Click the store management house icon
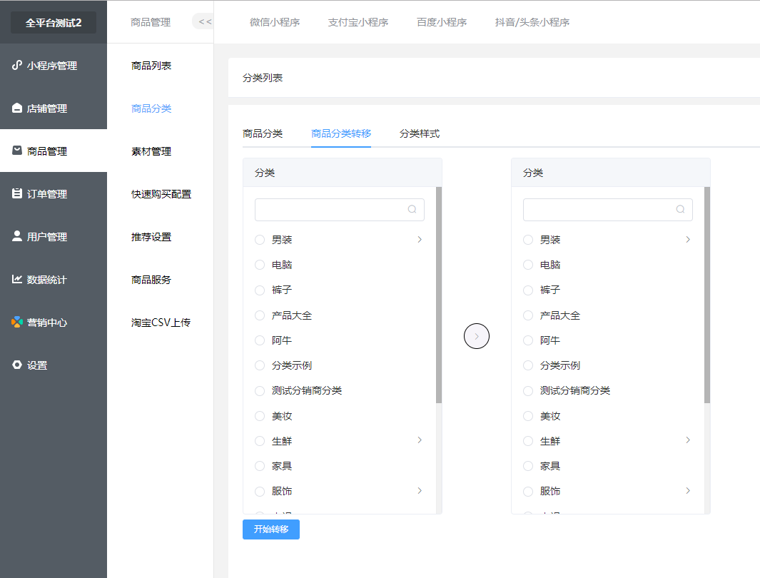This screenshot has width=760, height=578. coord(17,108)
